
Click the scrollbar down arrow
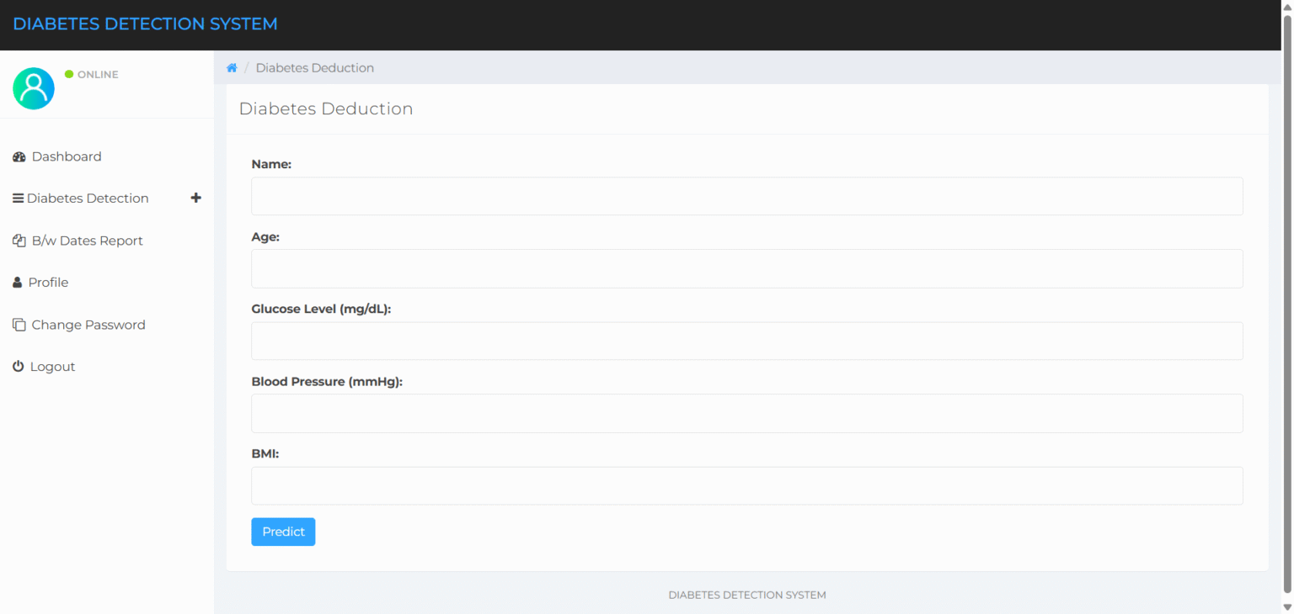pos(1286,606)
